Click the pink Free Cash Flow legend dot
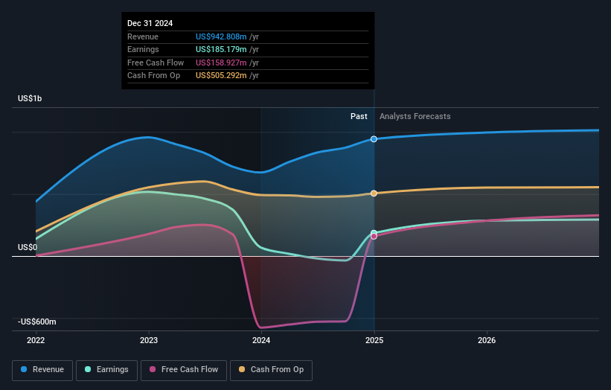Viewport: 611px width, 390px height. [x=153, y=369]
